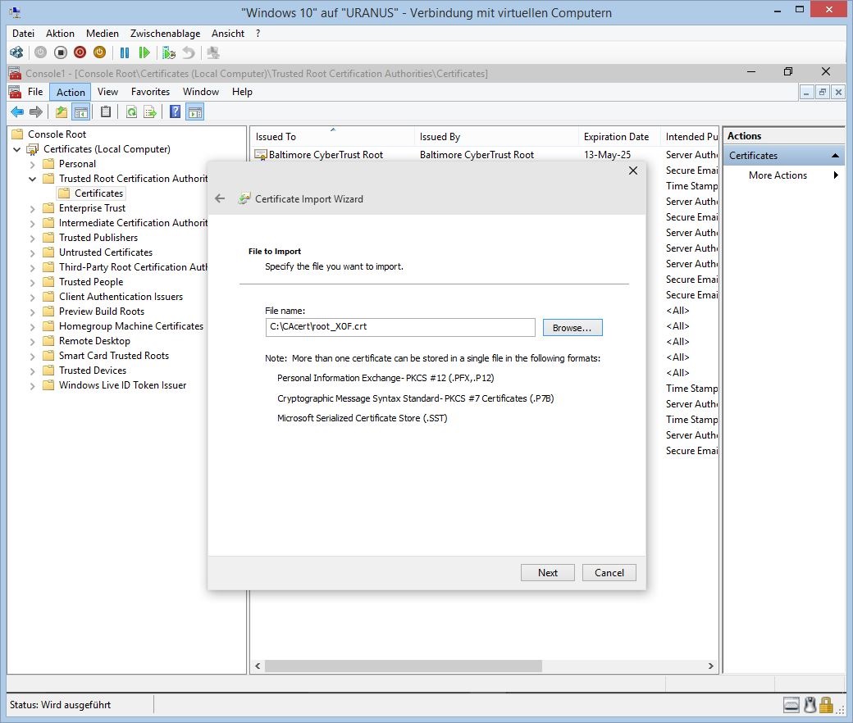This screenshot has width=853, height=723.
Task: Toggle the Show/Hide Action Pane button
Action: pyautogui.click(x=194, y=112)
